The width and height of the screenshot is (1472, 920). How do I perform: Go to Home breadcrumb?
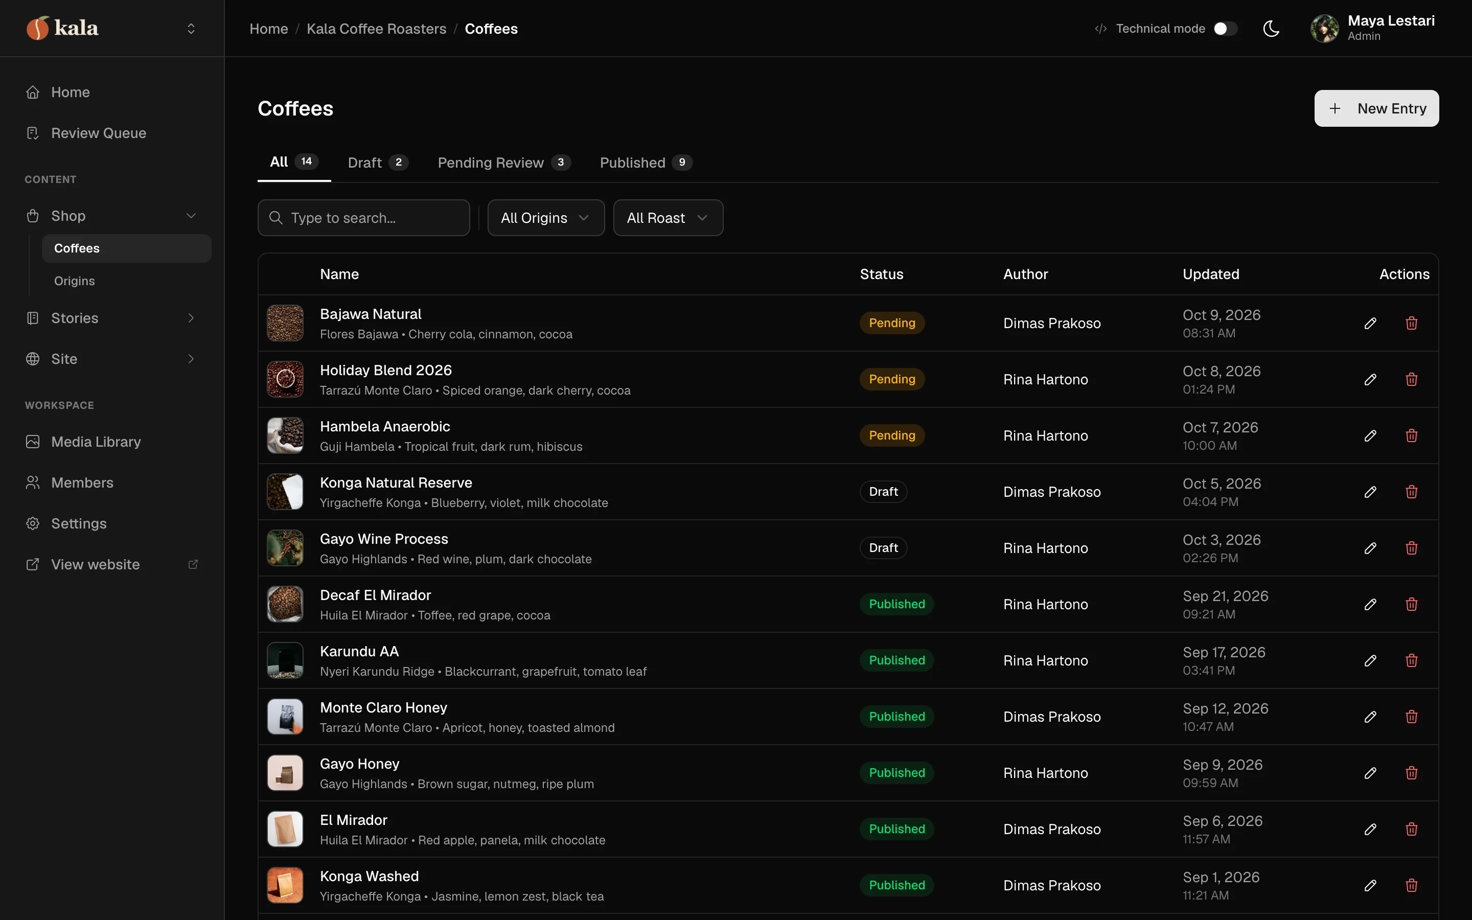coord(268,29)
